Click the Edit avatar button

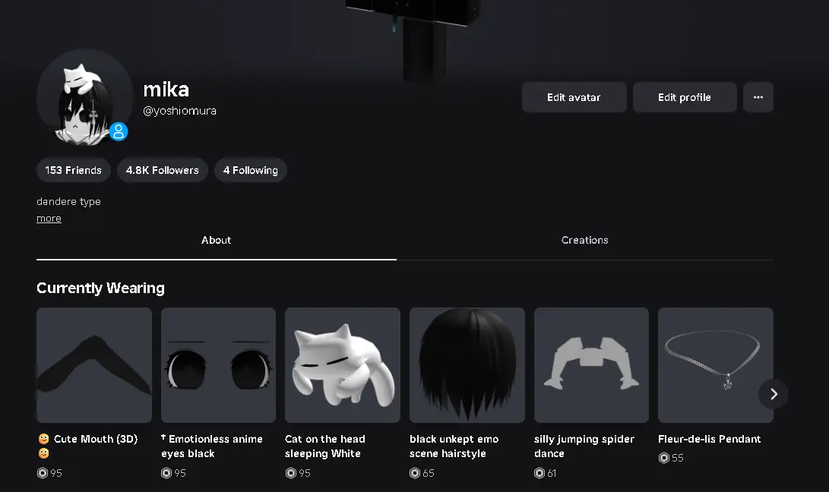click(574, 97)
